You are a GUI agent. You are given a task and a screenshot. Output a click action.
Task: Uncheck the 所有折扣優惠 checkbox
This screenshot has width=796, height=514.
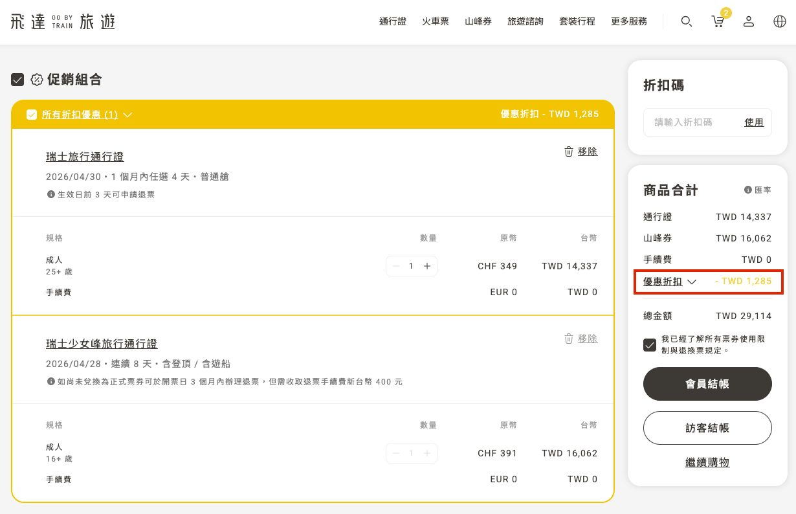32,115
